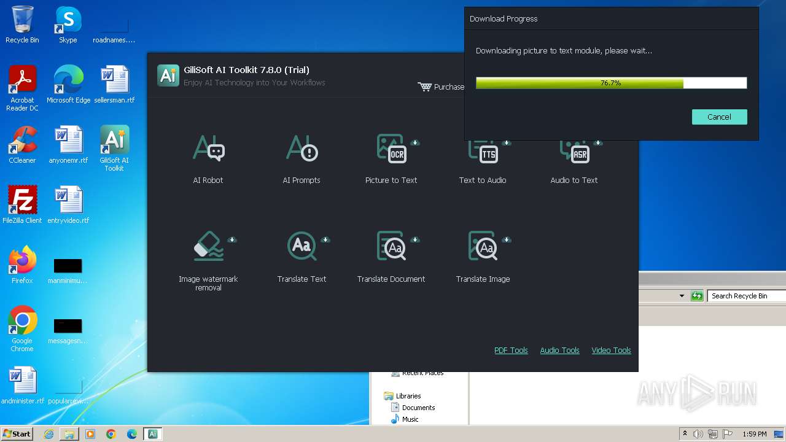Click the Purchase cart icon

point(425,87)
